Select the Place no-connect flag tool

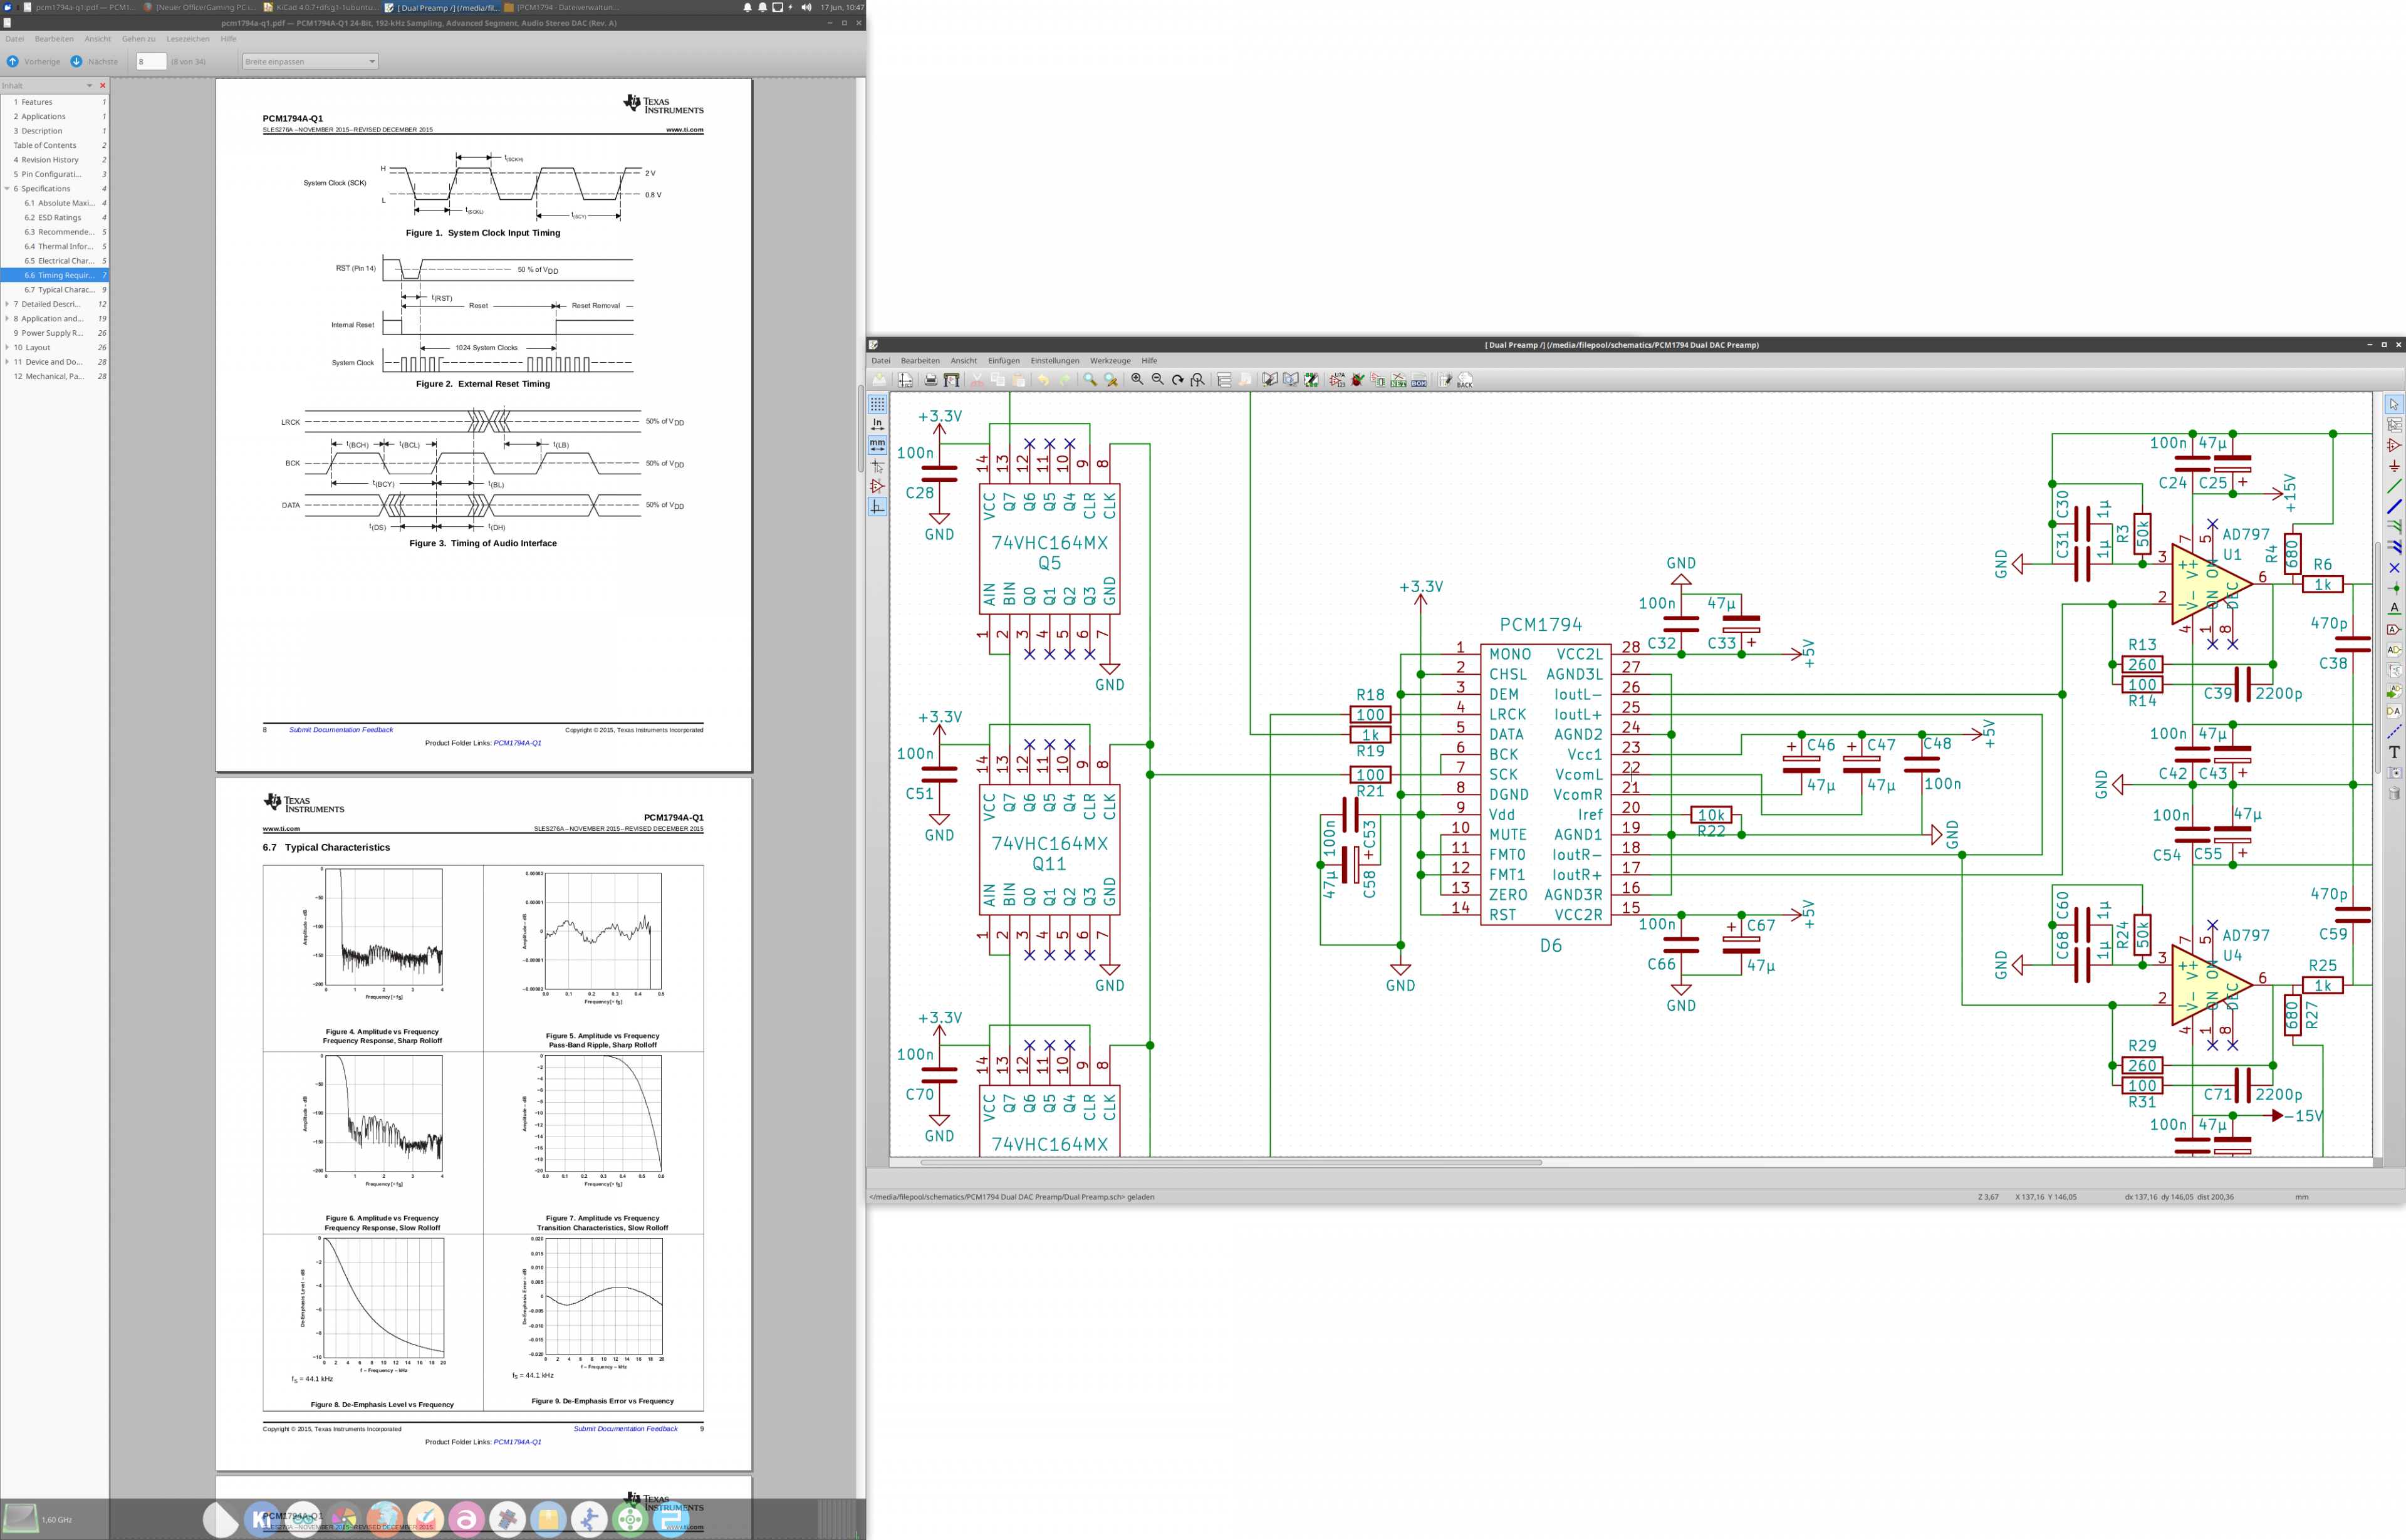2394,568
